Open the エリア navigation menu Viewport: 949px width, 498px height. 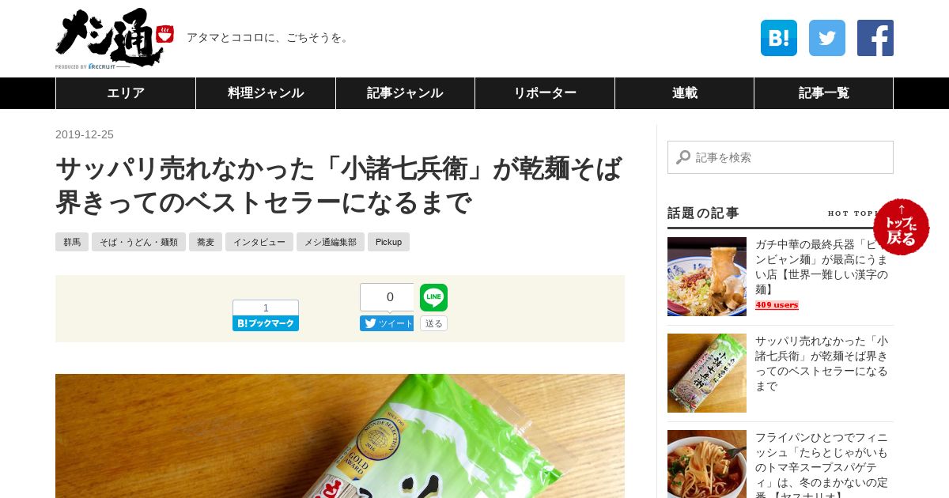tap(126, 93)
